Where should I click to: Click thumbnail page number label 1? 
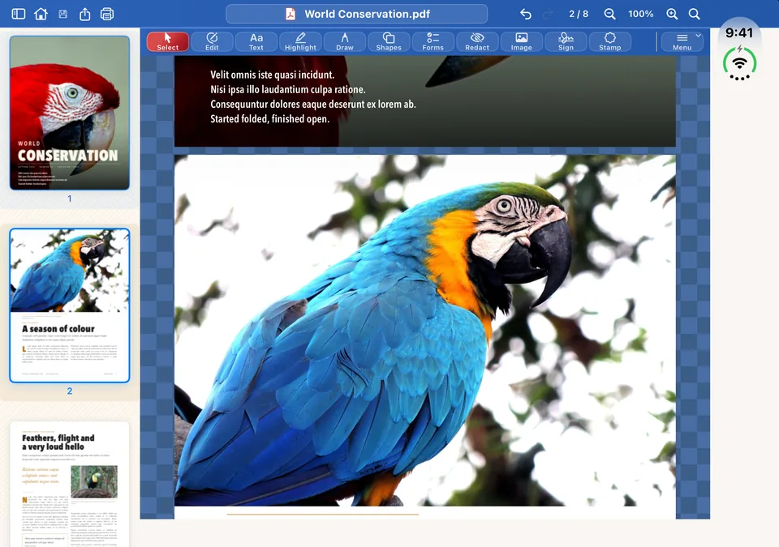point(70,199)
